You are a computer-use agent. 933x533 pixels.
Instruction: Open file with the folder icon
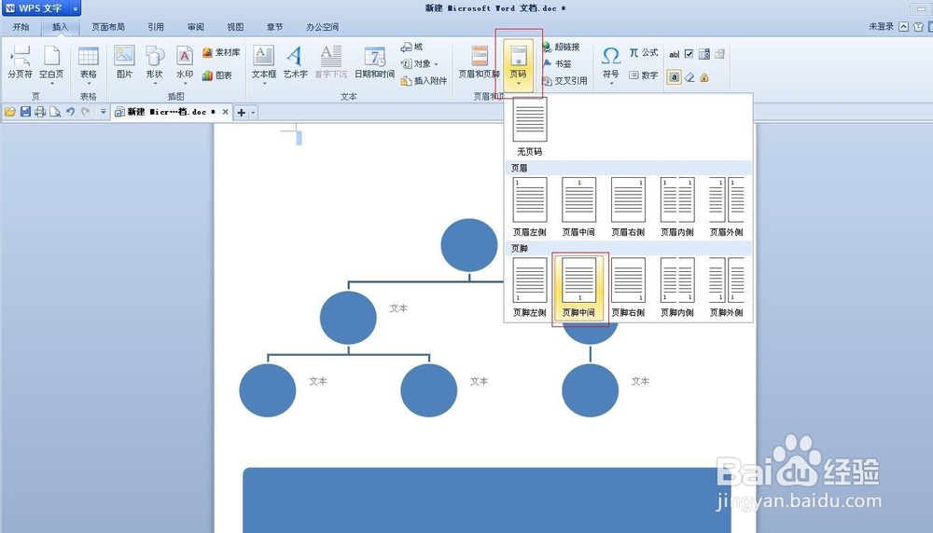pyautogui.click(x=10, y=112)
